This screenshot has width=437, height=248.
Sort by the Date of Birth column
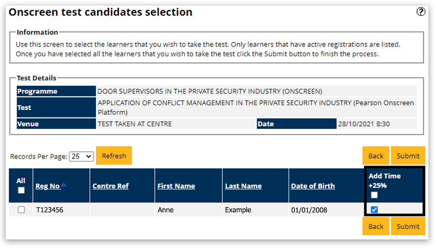(313, 186)
